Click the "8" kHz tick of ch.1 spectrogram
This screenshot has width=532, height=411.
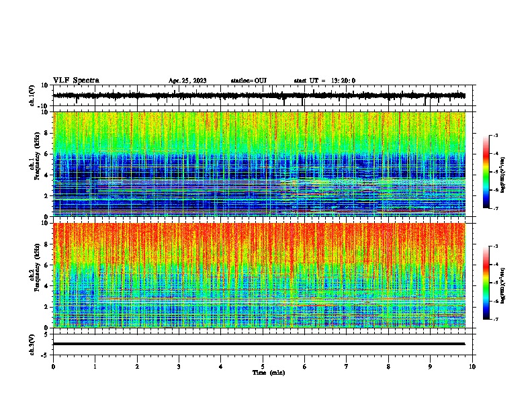pos(46,133)
